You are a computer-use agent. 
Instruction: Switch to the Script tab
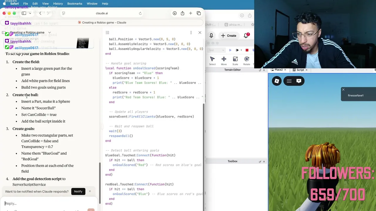coord(300,70)
